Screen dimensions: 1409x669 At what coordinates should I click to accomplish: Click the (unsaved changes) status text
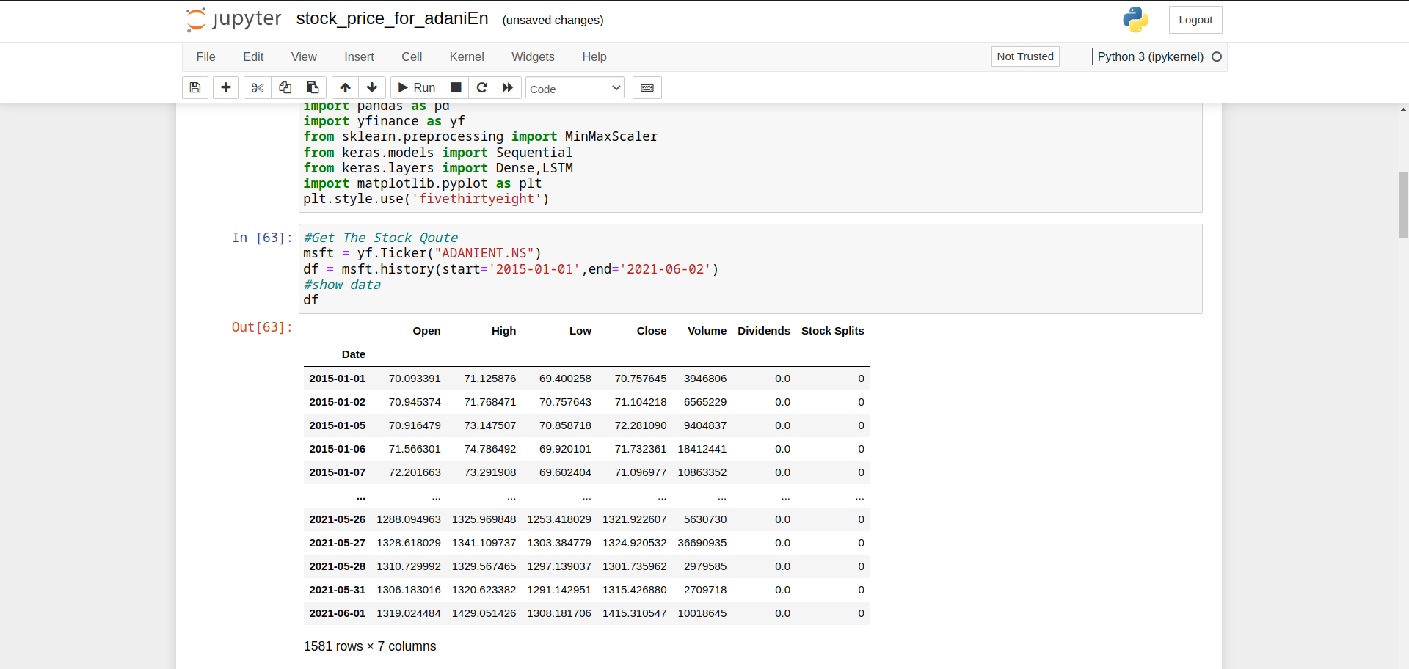coord(553,21)
